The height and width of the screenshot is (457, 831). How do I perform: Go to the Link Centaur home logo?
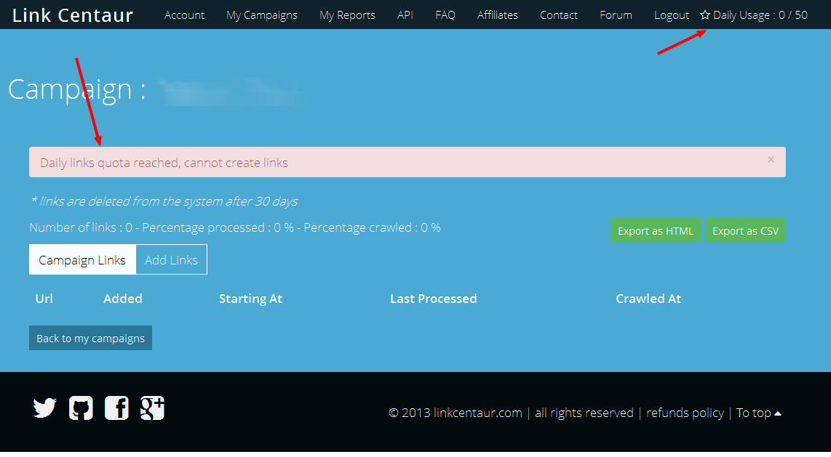(x=73, y=15)
